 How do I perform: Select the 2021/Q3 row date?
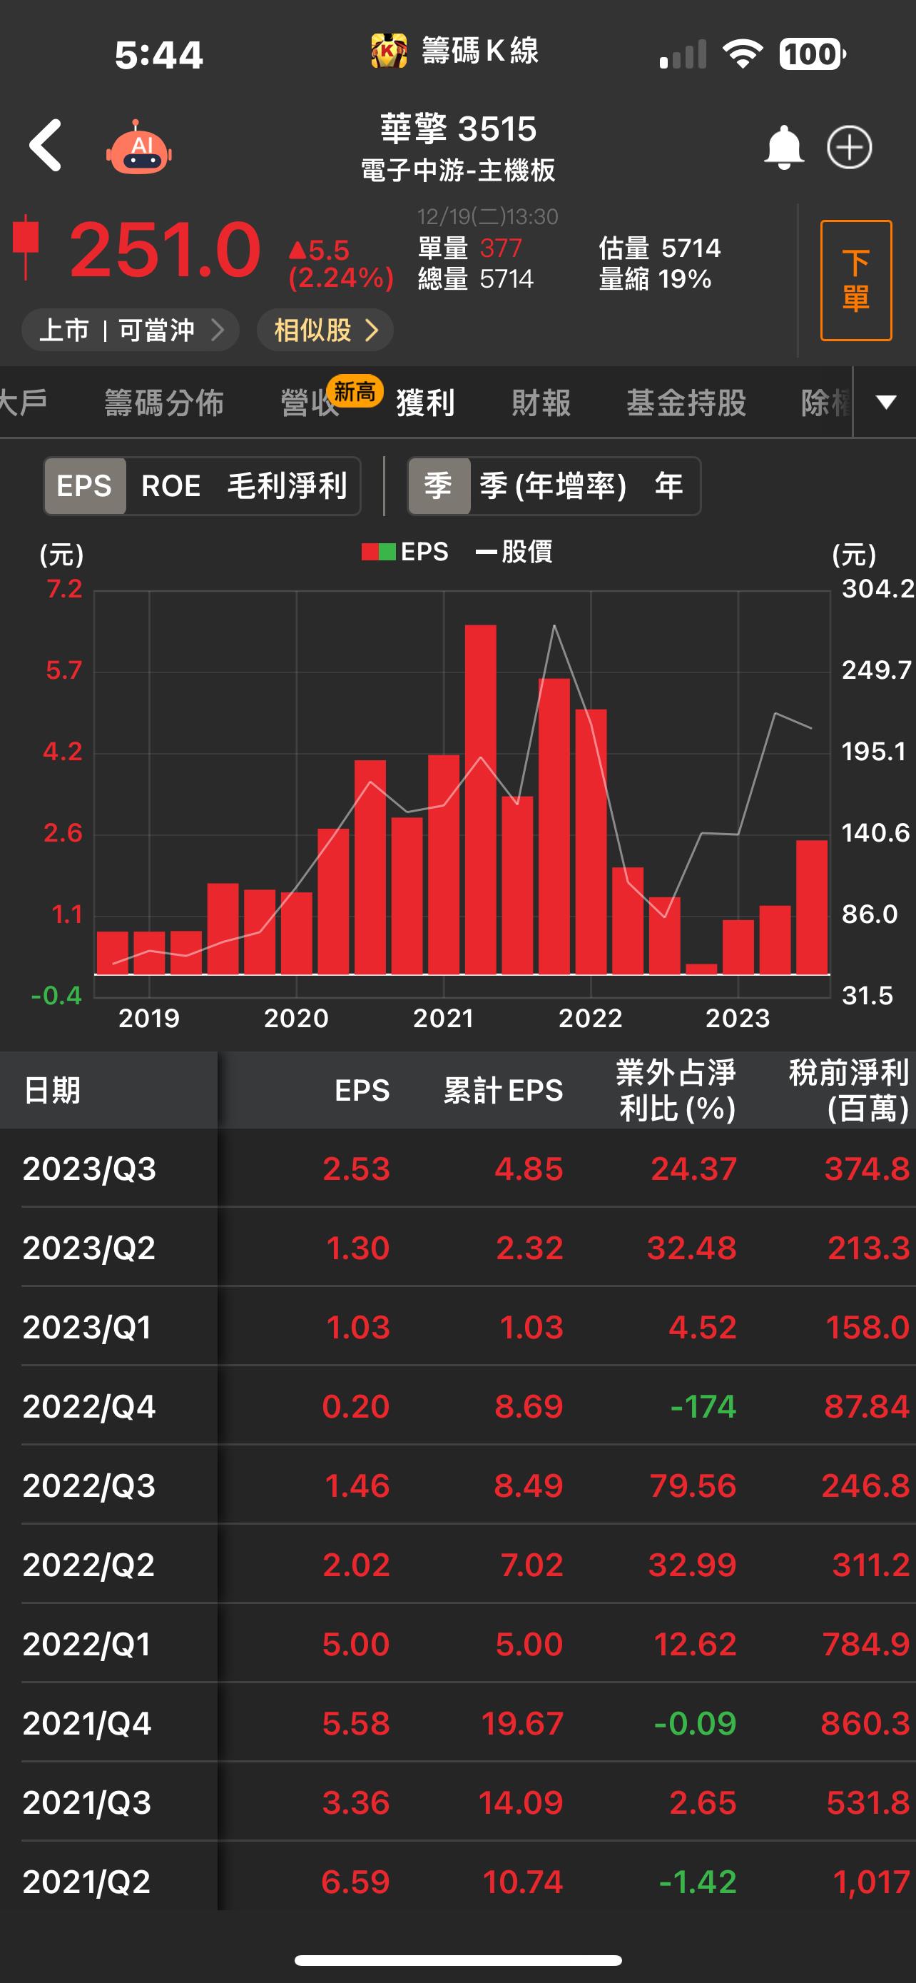coord(87,1803)
